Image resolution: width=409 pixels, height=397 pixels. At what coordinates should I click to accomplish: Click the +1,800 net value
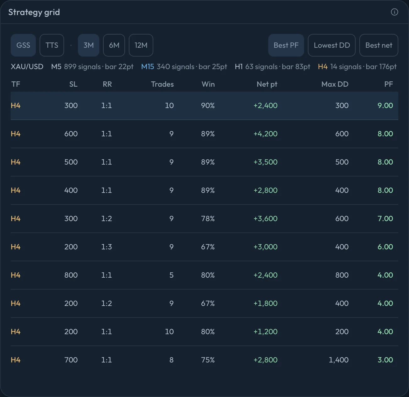click(265, 303)
